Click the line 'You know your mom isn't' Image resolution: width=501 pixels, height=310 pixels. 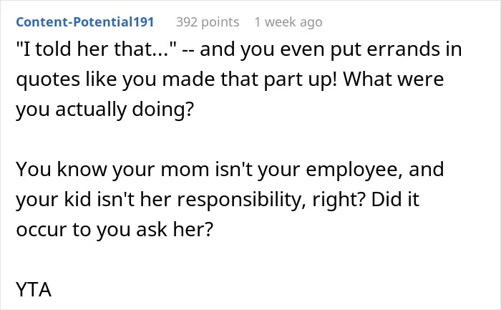[x=230, y=170]
